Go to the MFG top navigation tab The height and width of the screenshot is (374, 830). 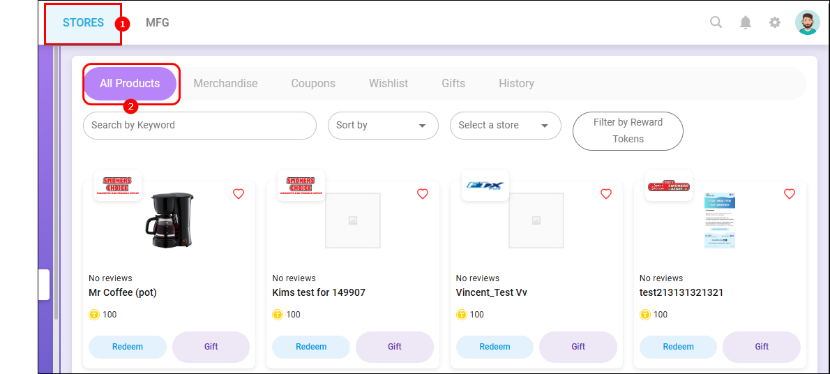pos(157,22)
